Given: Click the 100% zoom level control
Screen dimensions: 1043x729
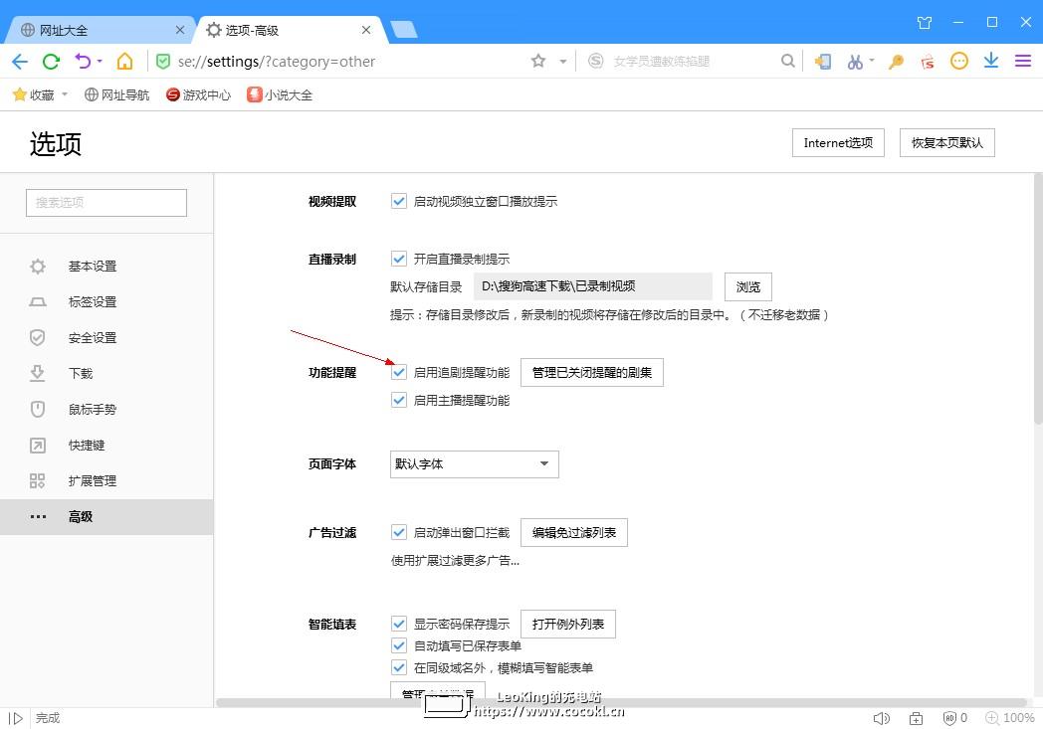Looking at the screenshot, I should click(1010, 718).
